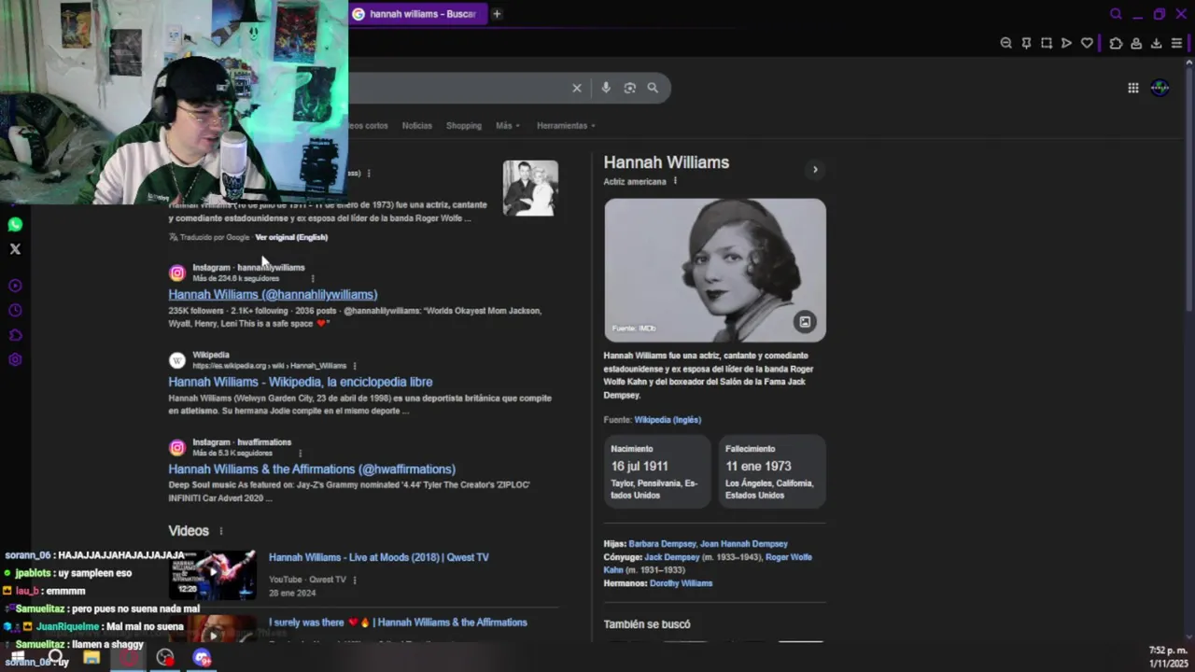
Task: Open OBS Studio taskbar icon
Action: click(x=165, y=658)
